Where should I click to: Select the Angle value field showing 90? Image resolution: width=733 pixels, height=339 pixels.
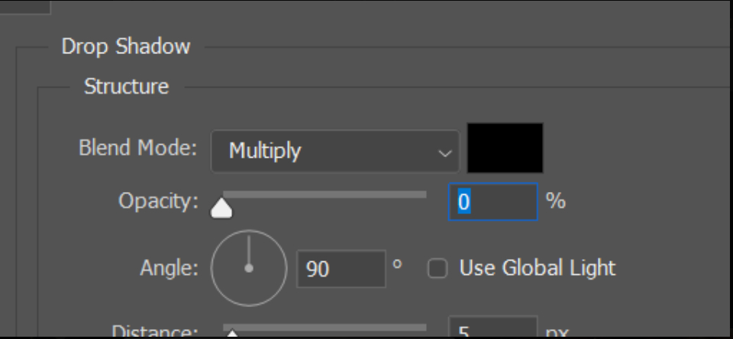(x=341, y=269)
